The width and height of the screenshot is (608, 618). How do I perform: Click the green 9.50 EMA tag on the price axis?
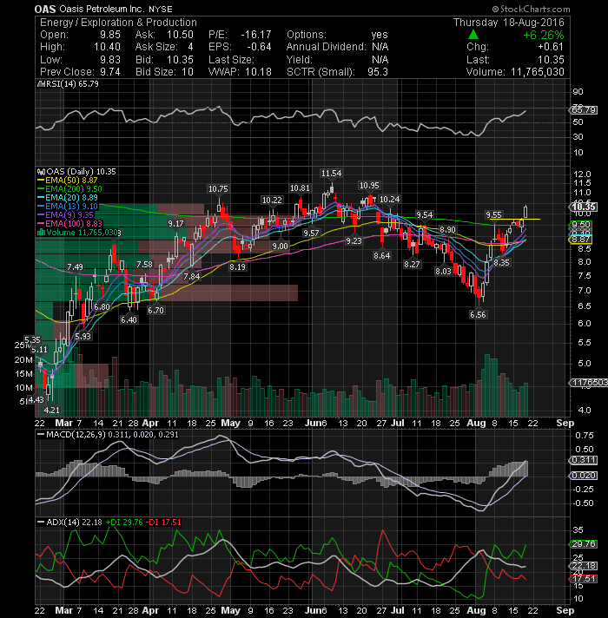[581, 225]
